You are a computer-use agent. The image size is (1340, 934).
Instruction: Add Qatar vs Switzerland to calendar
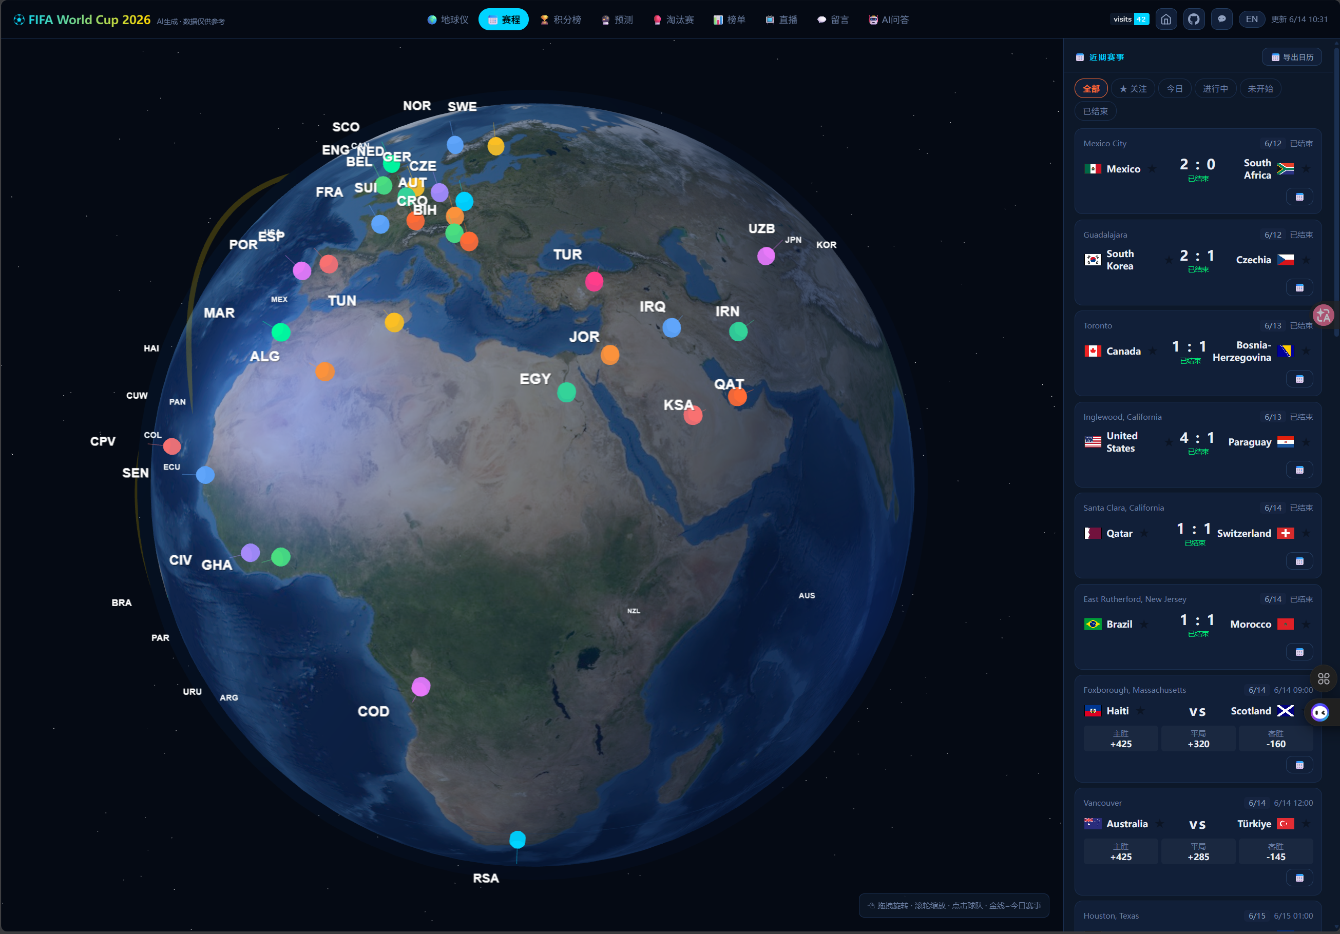tap(1299, 561)
